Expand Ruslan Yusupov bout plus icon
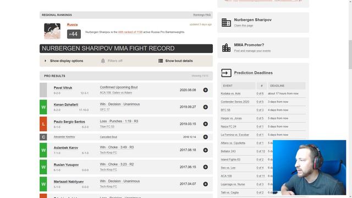This screenshot has width=352, height=198. [x=205, y=167]
